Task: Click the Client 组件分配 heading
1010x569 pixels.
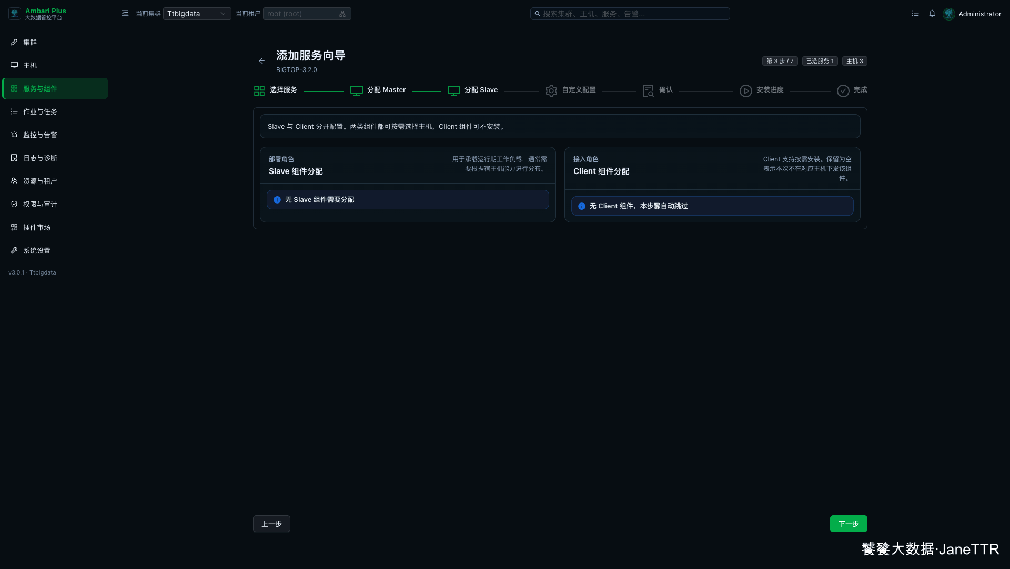Action: (x=601, y=171)
